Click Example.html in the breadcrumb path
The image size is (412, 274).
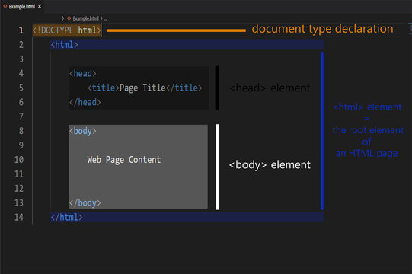(x=85, y=18)
